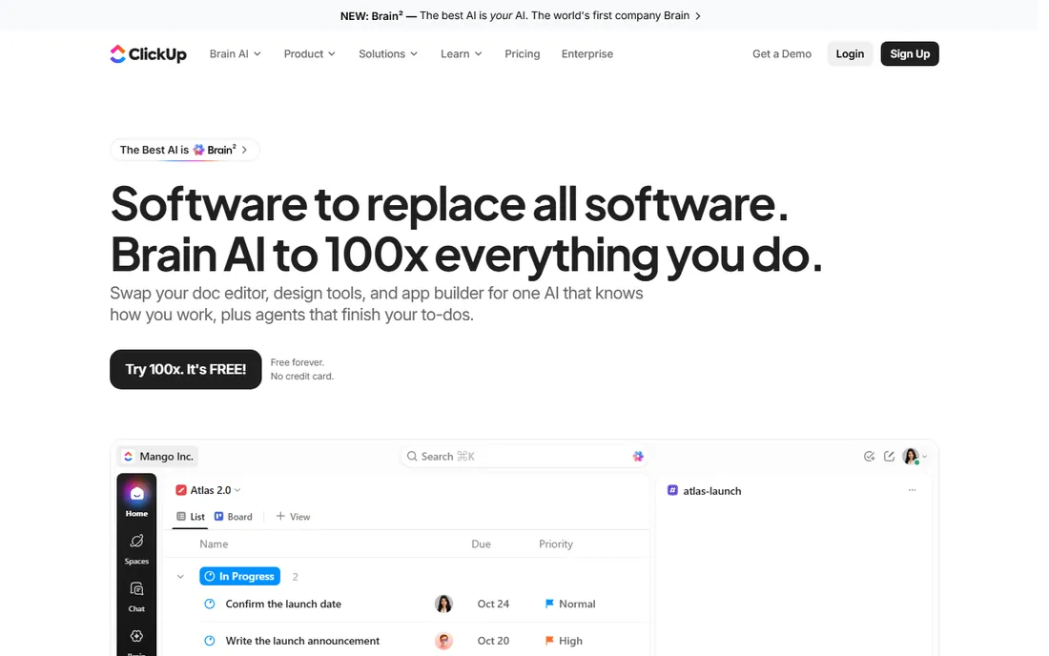Click assignee avatar for Confirm the launch date
The width and height of the screenshot is (1049, 656).
(443, 604)
